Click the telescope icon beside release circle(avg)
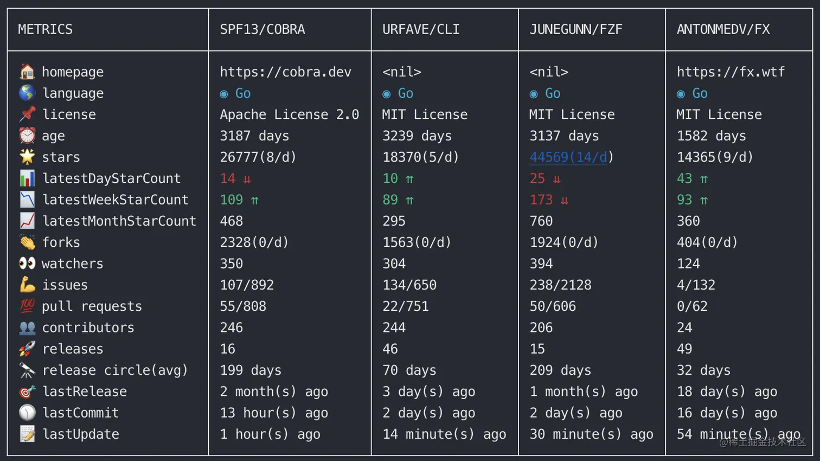This screenshot has width=820, height=461. 27,370
